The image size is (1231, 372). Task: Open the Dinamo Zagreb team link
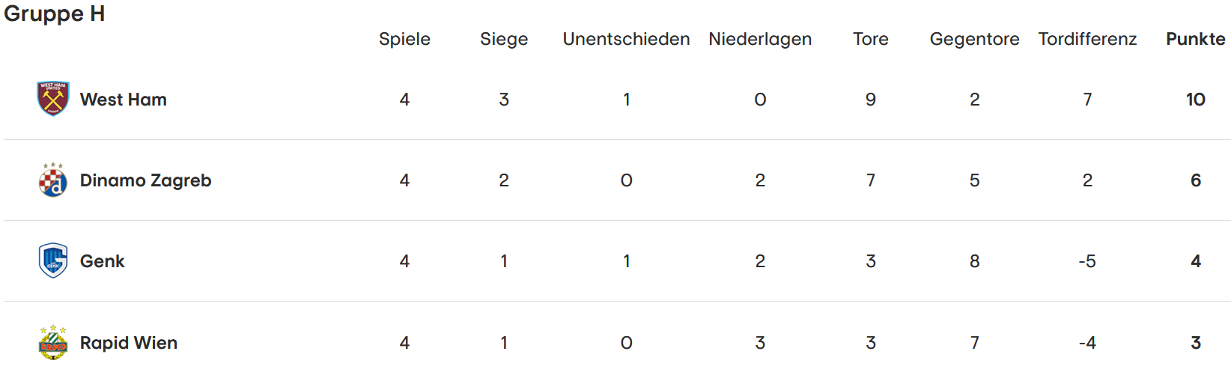tap(146, 180)
